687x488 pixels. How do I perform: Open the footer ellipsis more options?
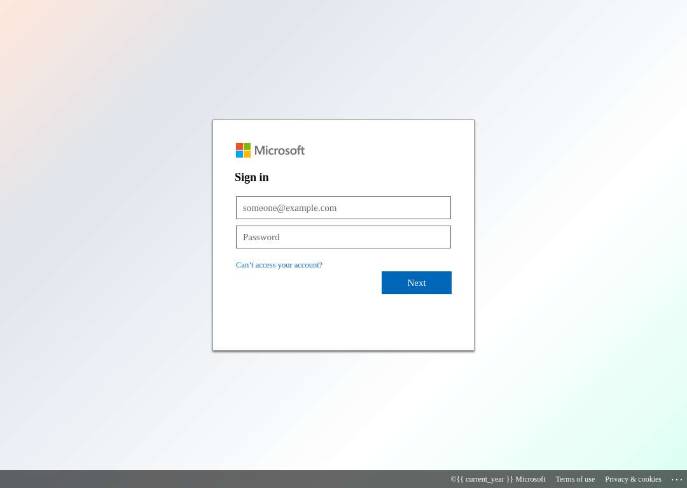pyautogui.click(x=677, y=480)
